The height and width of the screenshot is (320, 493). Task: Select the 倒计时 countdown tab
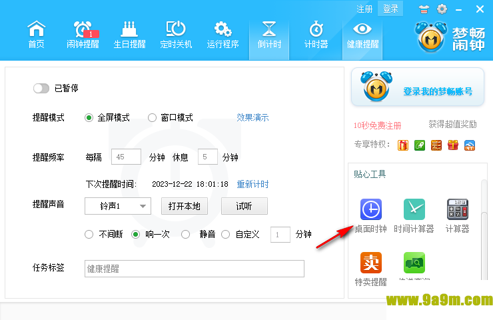(269, 39)
